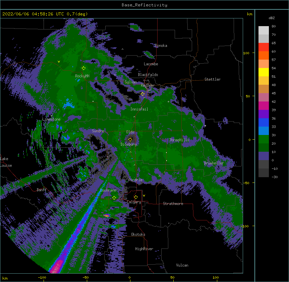This screenshot has height=282, width=289.
Task: Click the Strathmore city label
Action: pos(173,204)
